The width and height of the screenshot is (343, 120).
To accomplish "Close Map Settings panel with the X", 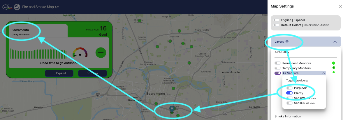I will (340, 6).
